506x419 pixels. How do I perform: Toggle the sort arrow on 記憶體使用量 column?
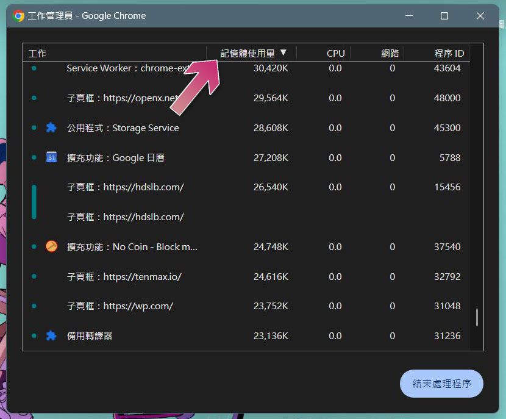tap(283, 53)
